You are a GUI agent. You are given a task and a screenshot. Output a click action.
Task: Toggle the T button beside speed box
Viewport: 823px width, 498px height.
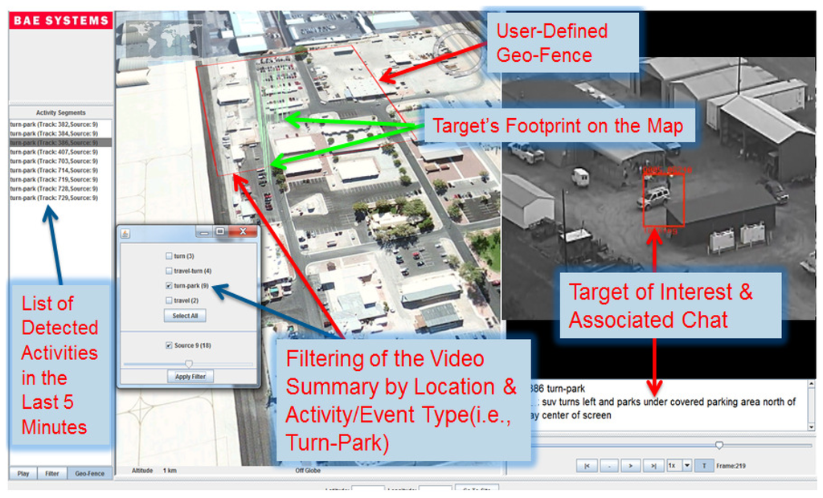click(704, 465)
